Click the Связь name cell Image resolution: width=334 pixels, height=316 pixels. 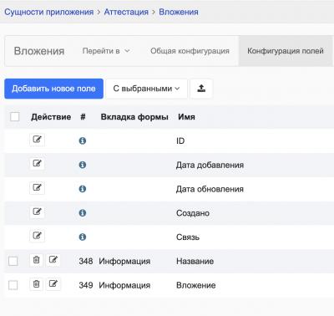188,237
